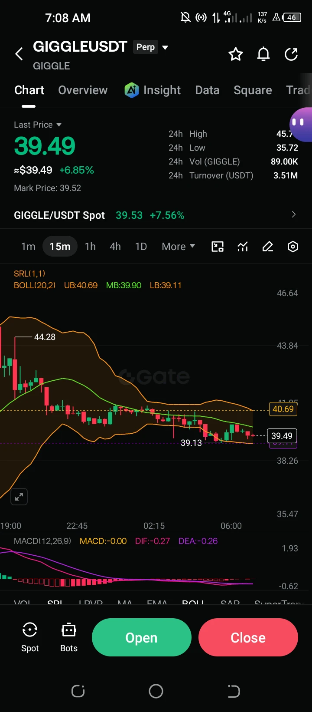Select the 1h timeframe

[x=90, y=247]
